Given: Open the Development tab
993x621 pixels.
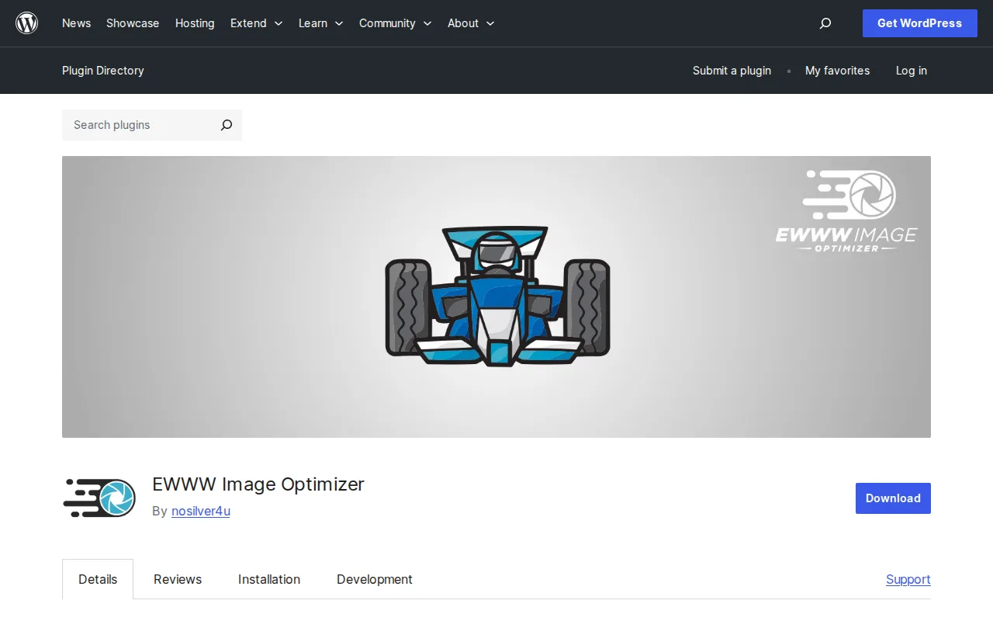Looking at the screenshot, I should 374,579.
